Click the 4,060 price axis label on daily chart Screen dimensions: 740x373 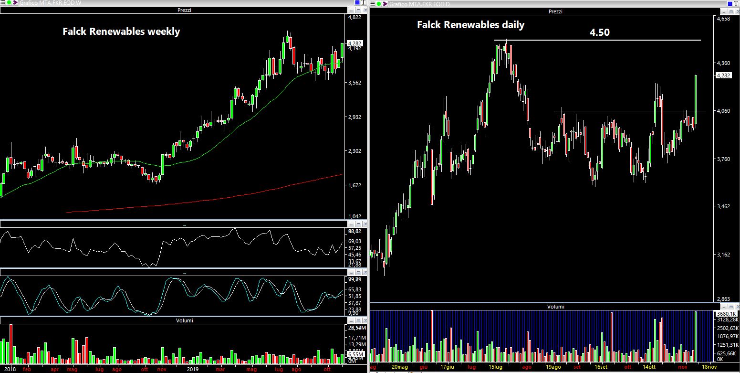point(724,111)
